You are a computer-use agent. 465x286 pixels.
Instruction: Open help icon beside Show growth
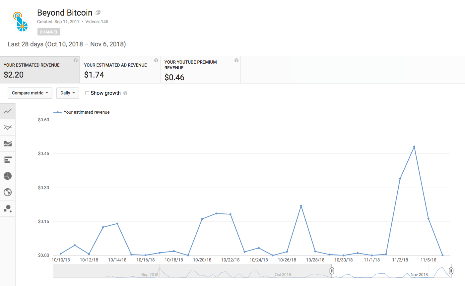(x=125, y=93)
